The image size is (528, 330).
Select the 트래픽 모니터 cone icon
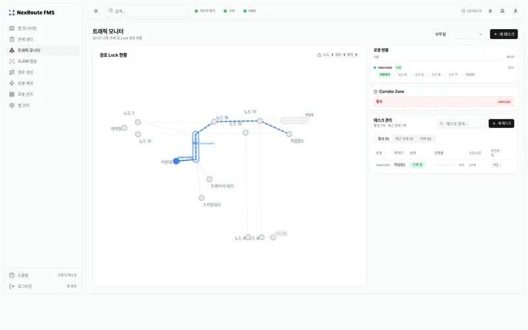tap(12, 50)
